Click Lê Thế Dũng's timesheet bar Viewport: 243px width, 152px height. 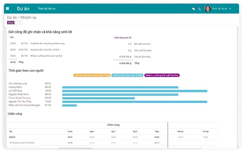(135, 91)
